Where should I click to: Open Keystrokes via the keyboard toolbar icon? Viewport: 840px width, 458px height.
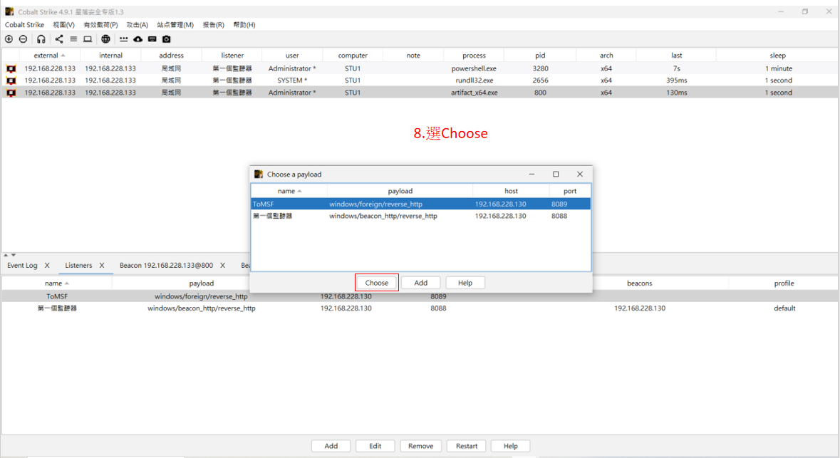152,39
